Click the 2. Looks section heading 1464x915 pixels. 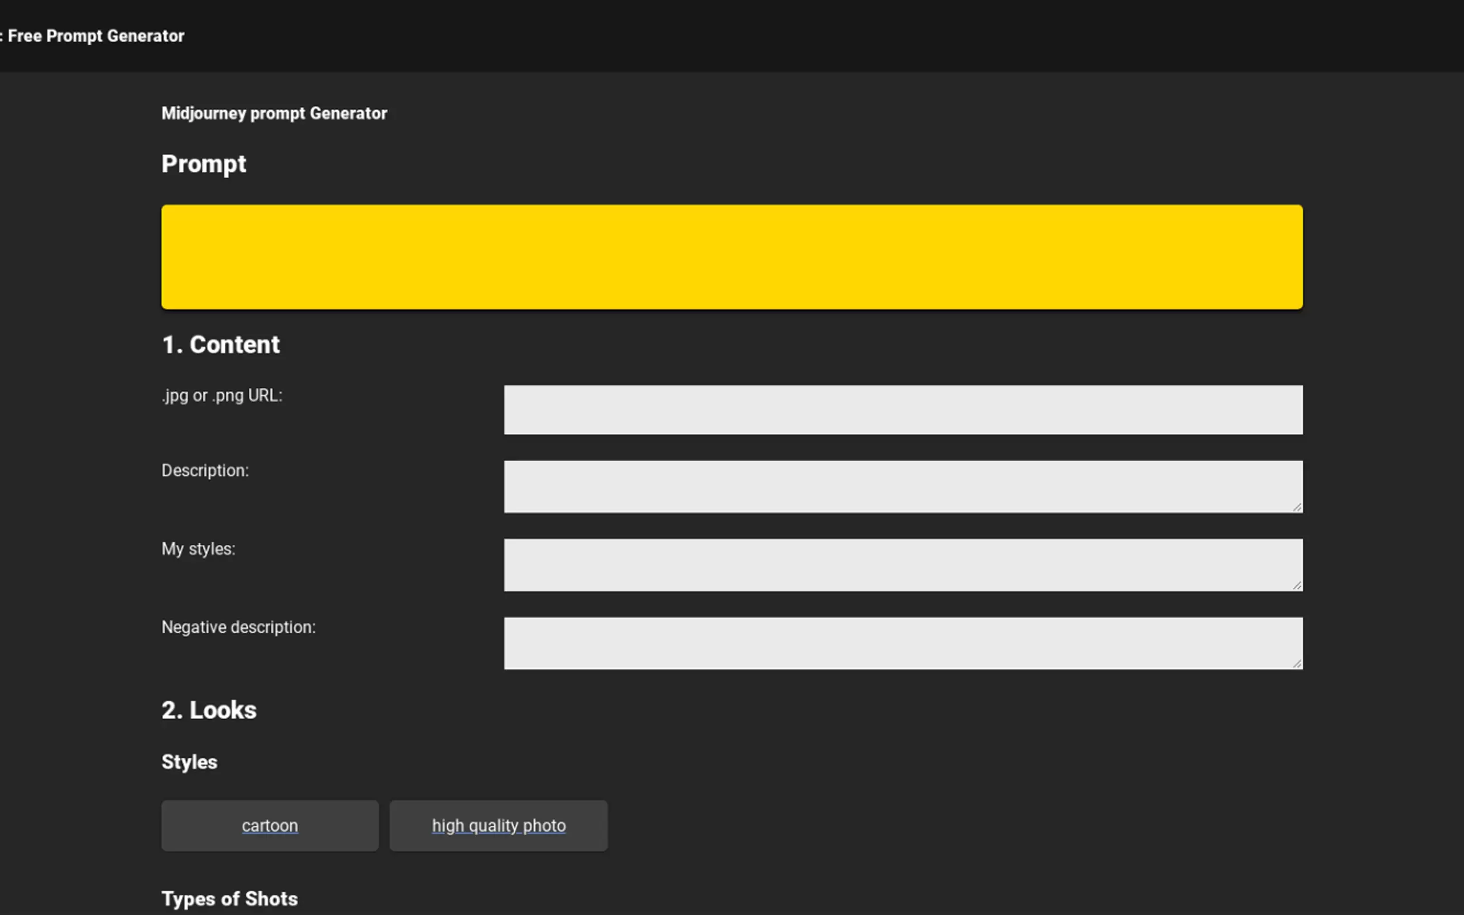coord(209,710)
